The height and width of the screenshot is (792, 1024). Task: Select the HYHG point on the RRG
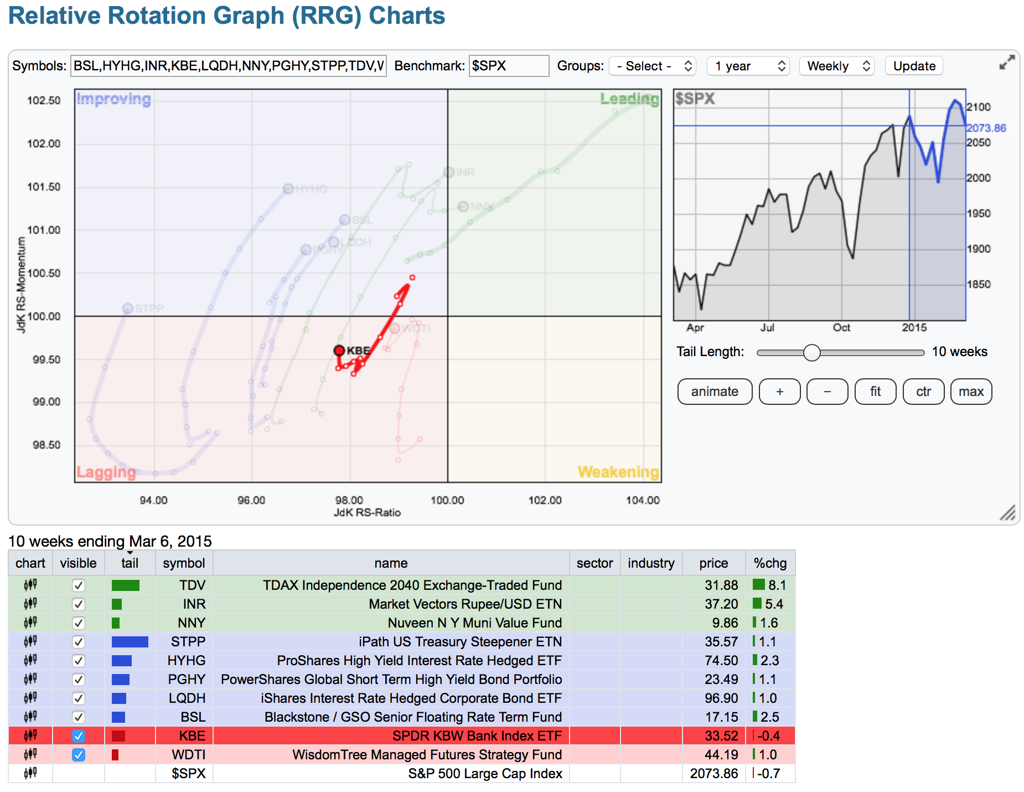click(288, 189)
